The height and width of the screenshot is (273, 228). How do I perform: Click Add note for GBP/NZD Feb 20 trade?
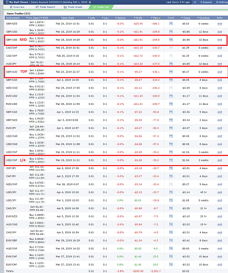pyautogui.click(x=220, y=24)
